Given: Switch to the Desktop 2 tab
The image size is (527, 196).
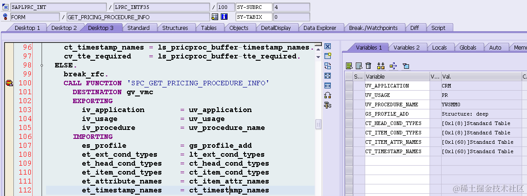Looking at the screenshot, I should pyautogui.click(x=64, y=28).
